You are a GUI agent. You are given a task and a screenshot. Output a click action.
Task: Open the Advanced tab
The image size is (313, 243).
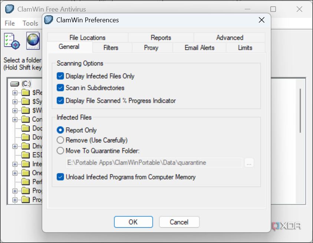point(230,38)
